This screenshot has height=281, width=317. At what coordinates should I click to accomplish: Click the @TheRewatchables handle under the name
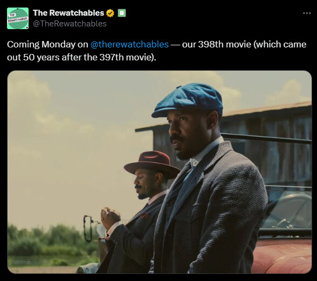[x=70, y=24]
